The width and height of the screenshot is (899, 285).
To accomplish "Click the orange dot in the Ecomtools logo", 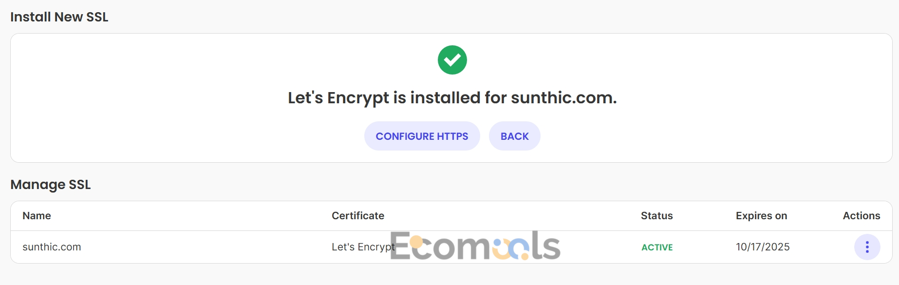I will (416, 242).
